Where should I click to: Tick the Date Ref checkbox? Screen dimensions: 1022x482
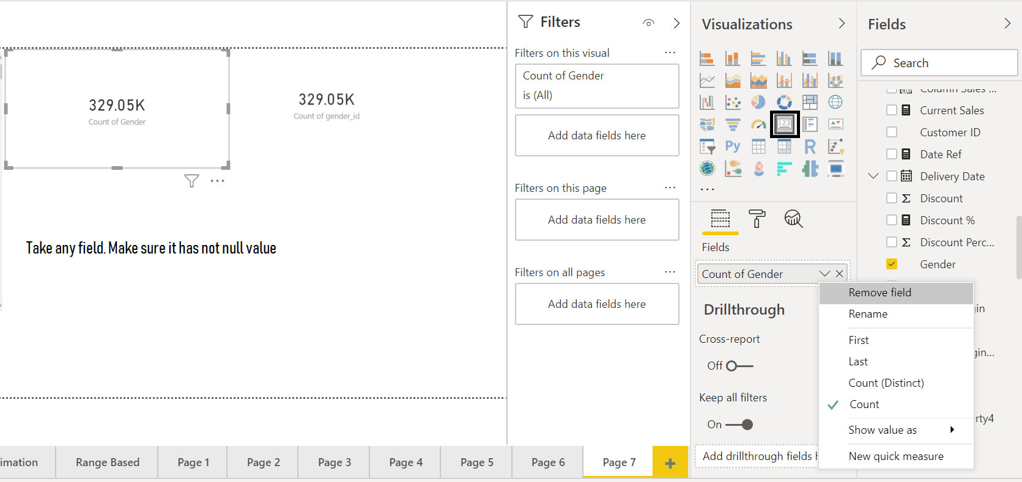pyautogui.click(x=892, y=154)
